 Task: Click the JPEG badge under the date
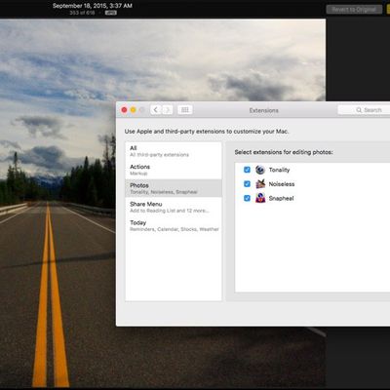click(111, 13)
